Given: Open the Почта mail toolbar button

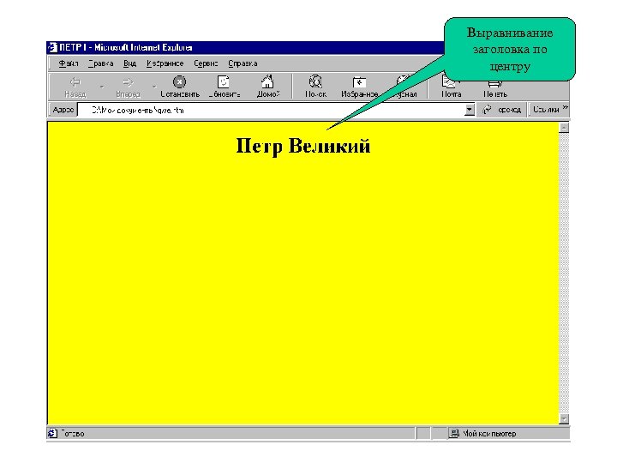Looking at the screenshot, I should [451, 87].
